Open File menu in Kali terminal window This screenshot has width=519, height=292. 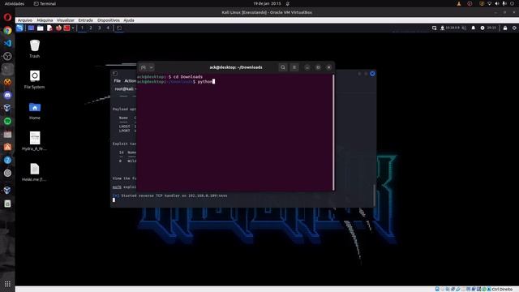(x=117, y=81)
